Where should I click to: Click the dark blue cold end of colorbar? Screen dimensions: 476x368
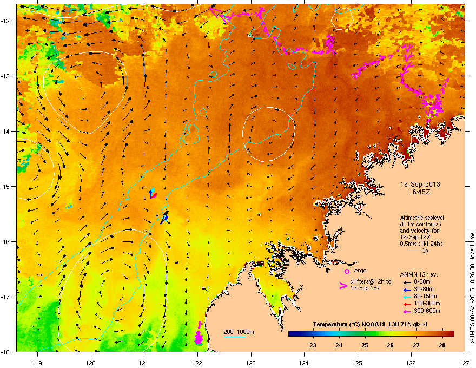click(293, 334)
